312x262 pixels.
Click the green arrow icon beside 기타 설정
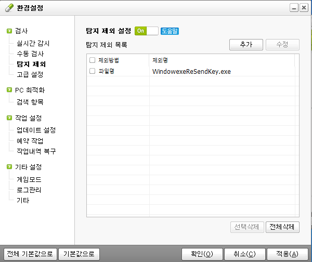9,167
